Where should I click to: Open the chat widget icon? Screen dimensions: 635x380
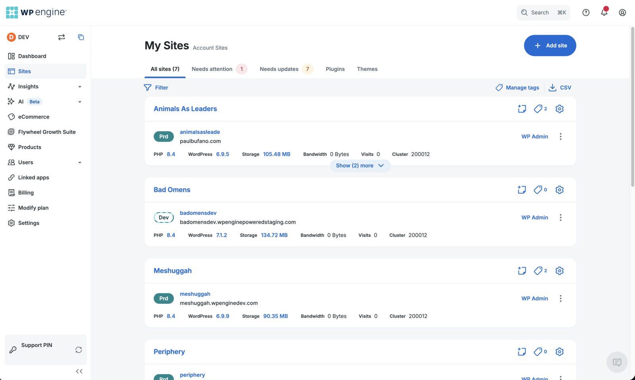617,362
